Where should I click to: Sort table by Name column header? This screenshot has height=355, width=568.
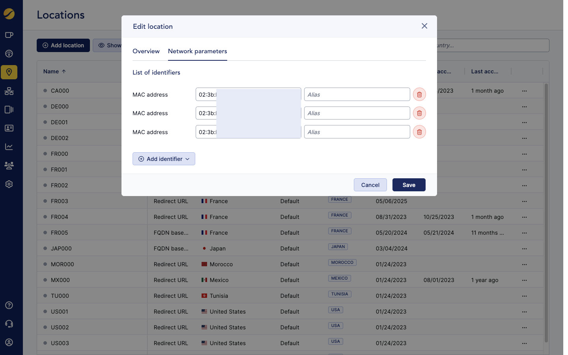click(51, 71)
